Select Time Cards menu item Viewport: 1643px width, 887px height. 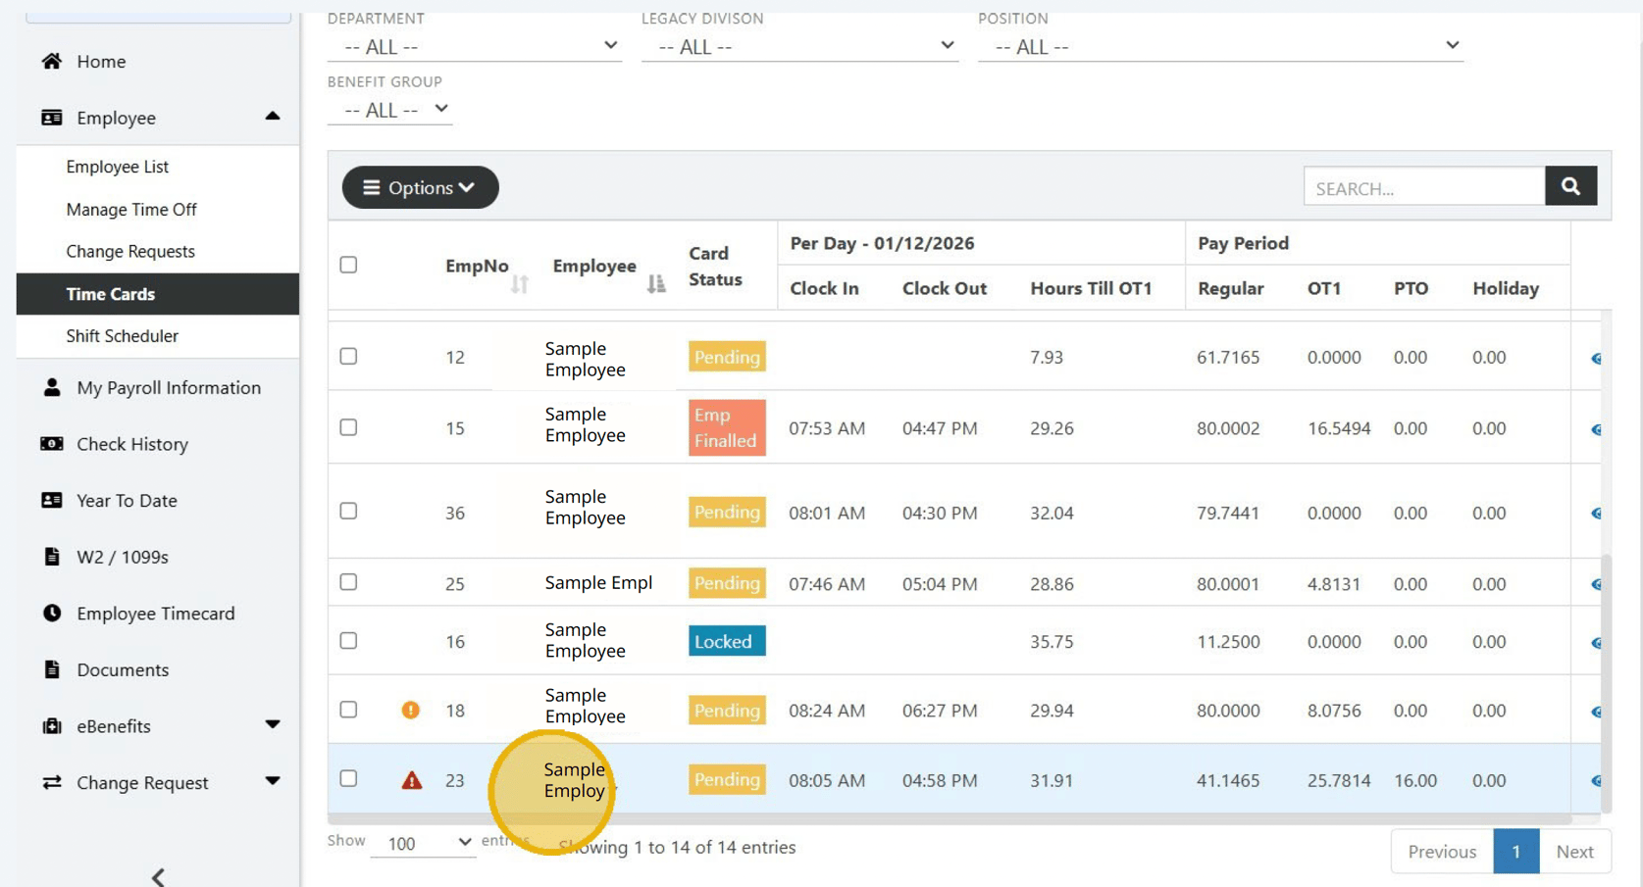(158, 294)
